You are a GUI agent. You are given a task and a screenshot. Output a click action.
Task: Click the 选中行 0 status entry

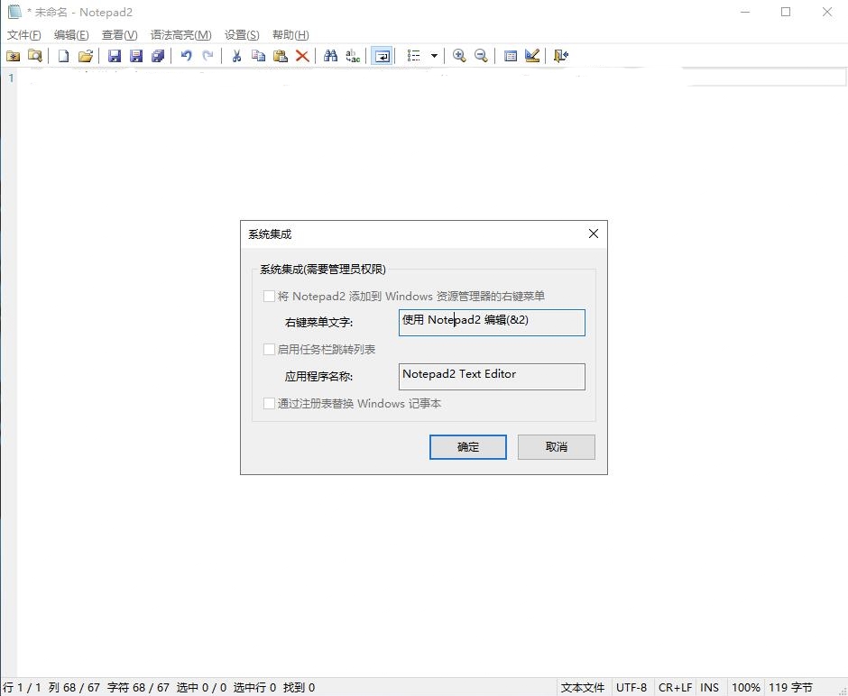(x=254, y=687)
